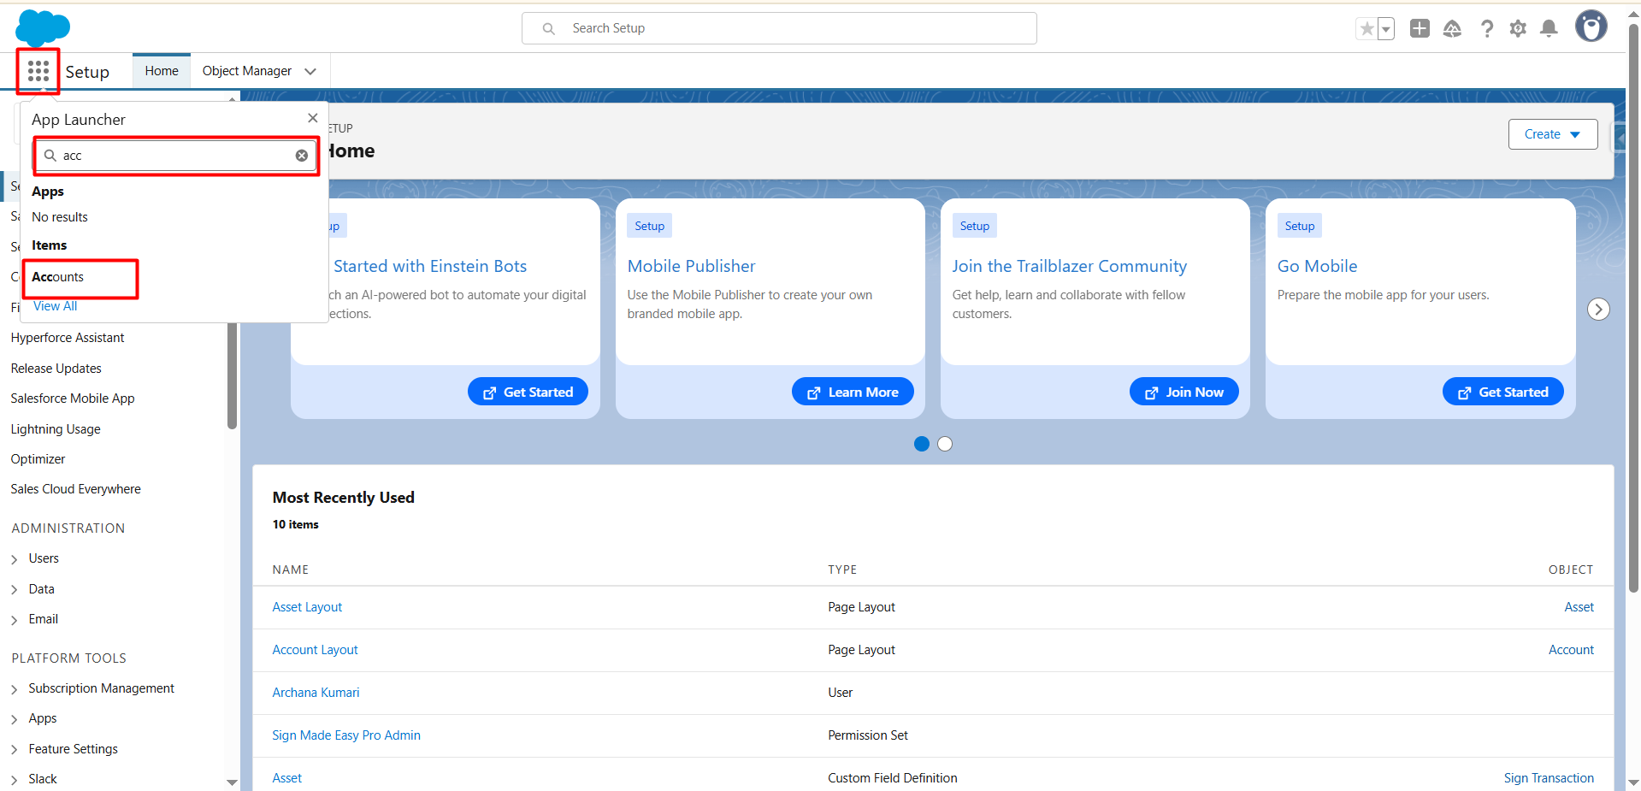Show the second carousel slide indicator
This screenshot has width=1641, height=791.
pyautogui.click(x=945, y=444)
